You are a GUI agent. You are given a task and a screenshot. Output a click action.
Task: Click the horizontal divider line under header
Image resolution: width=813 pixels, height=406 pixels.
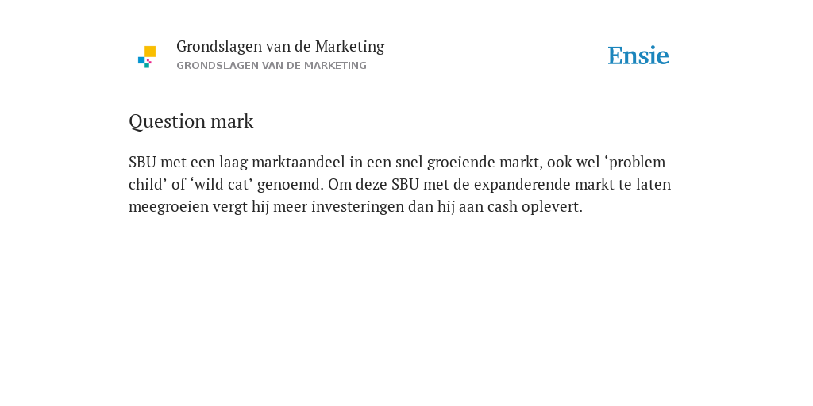(x=406, y=90)
